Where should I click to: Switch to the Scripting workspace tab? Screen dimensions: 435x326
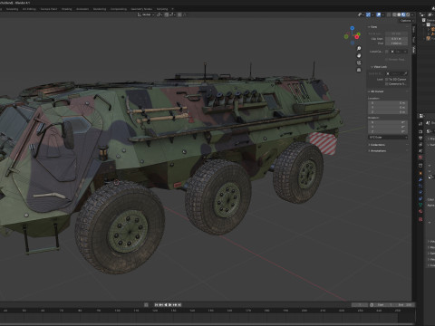point(162,9)
